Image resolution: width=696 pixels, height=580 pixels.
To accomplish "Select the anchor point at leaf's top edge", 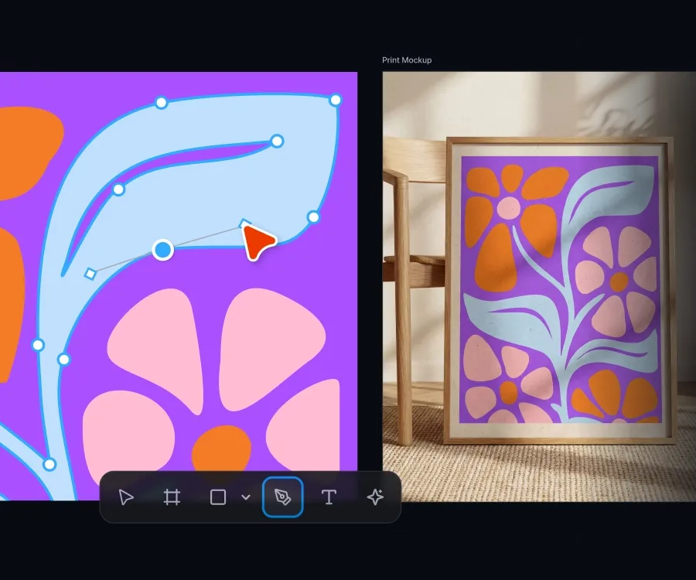I will [x=162, y=103].
